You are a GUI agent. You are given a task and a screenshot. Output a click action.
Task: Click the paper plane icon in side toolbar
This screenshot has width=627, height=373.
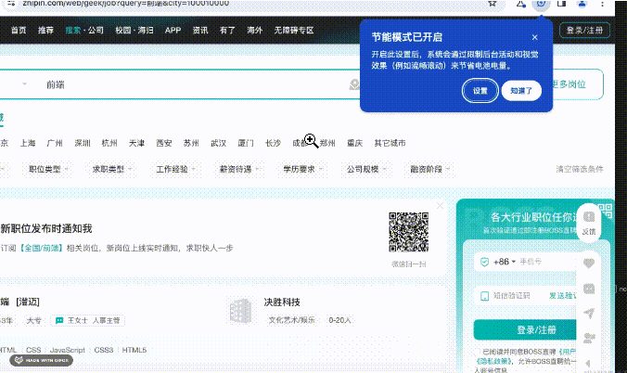click(589, 313)
